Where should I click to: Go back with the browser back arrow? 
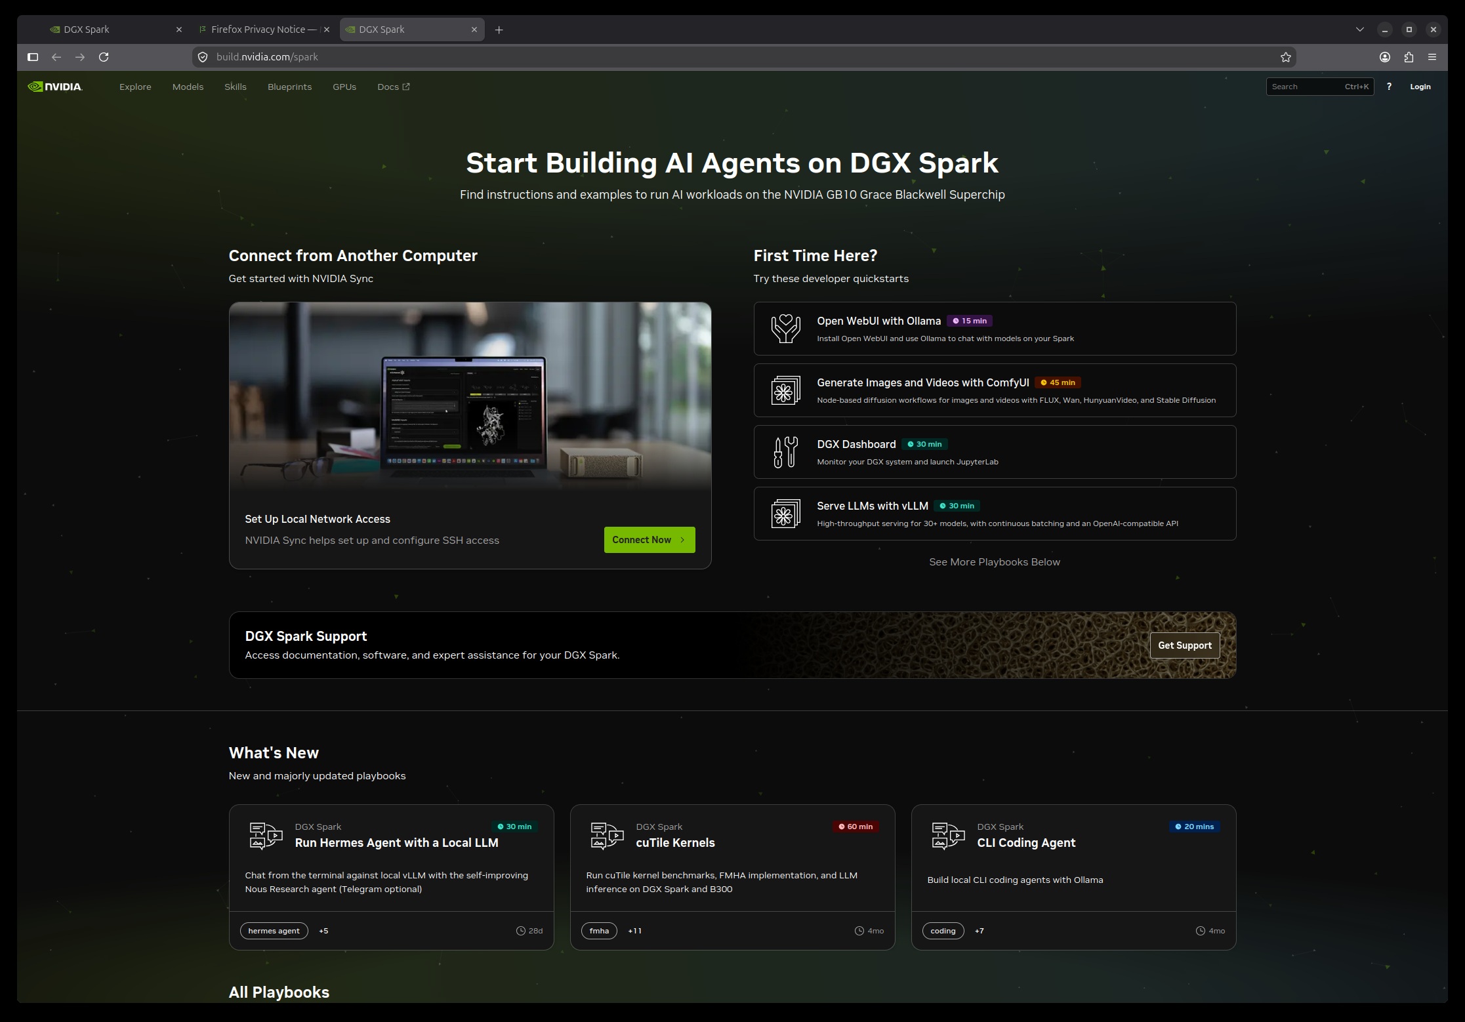tap(56, 57)
